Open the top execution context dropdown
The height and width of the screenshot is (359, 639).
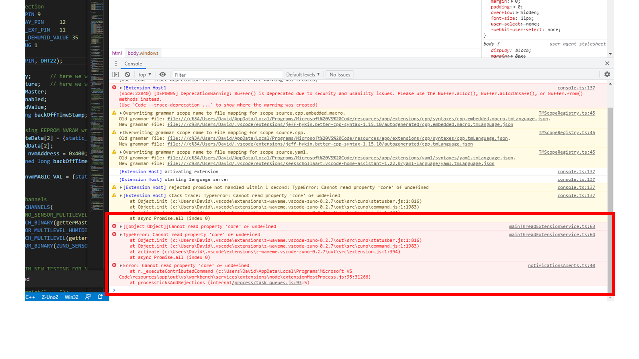point(144,74)
